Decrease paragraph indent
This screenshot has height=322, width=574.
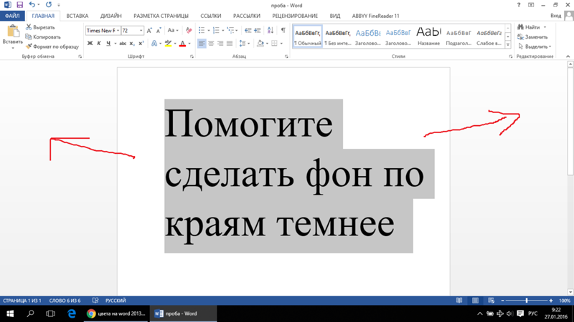click(248, 30)
